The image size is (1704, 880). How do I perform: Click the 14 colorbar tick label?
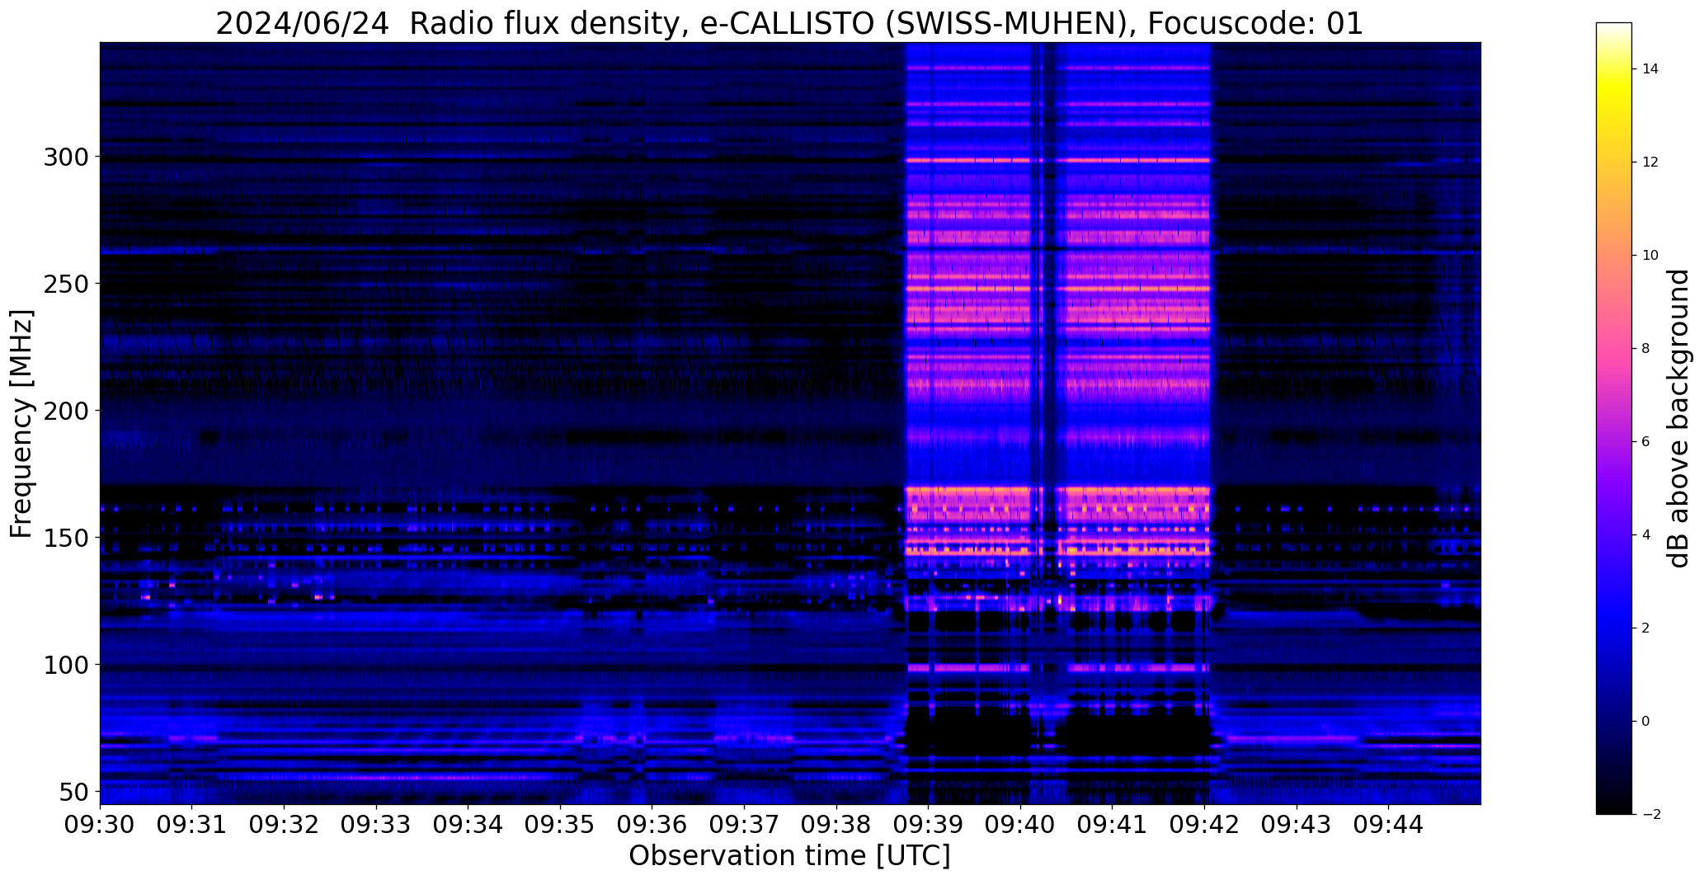point(1650,69)
